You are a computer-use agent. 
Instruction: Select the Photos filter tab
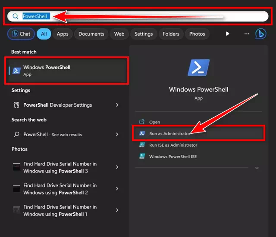(197, 34)
